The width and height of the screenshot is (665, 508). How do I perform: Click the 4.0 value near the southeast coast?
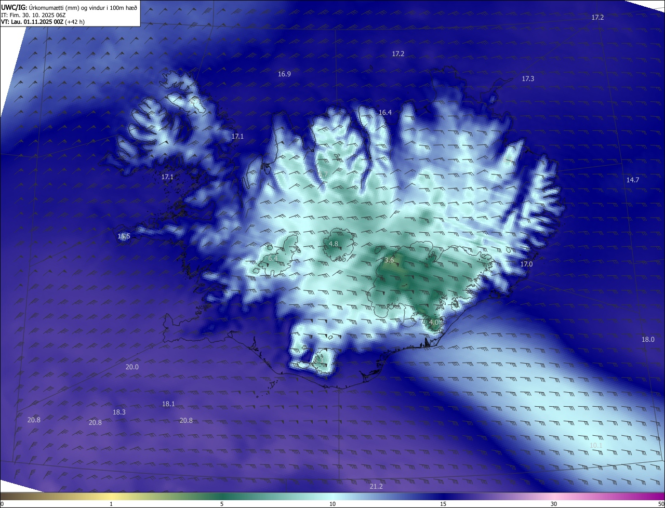coord(434,323)
